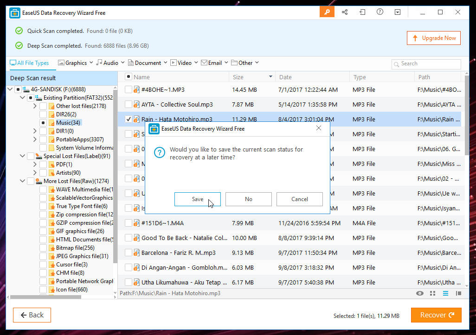Click the orange key activation icon

click(x=327, y=12)
